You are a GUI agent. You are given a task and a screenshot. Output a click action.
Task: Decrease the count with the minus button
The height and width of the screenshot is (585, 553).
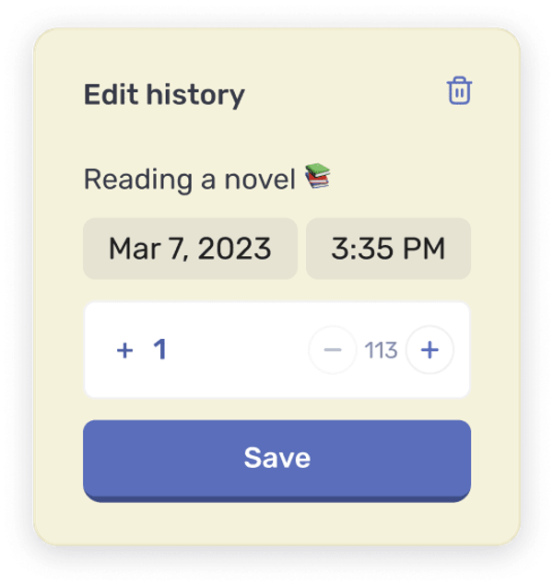coord(333,350)
